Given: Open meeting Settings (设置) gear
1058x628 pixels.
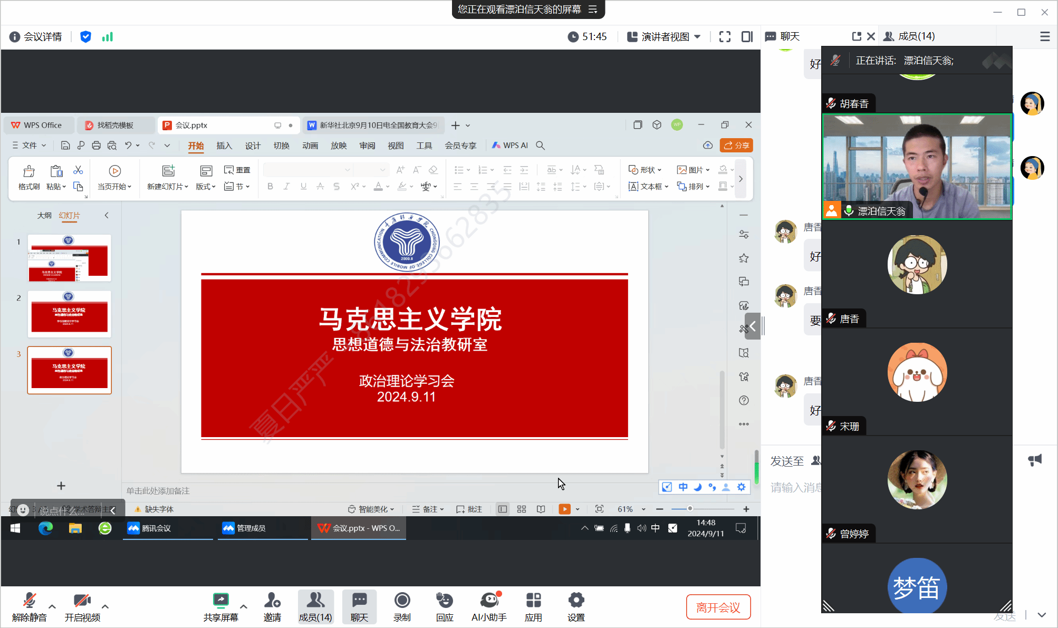Looking at the screenshot, I should tap(576, 606).
